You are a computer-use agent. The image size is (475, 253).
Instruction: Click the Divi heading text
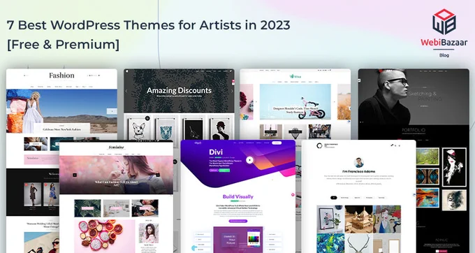click(x=216, y=152)
